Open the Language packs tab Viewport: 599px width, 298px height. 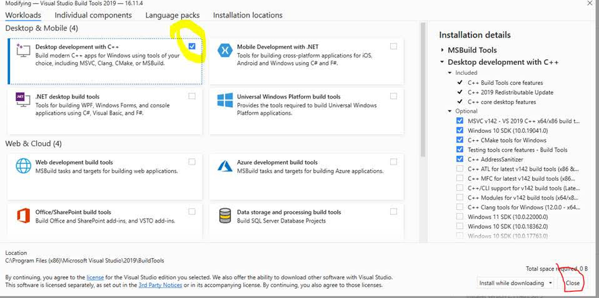click(173, 15)
